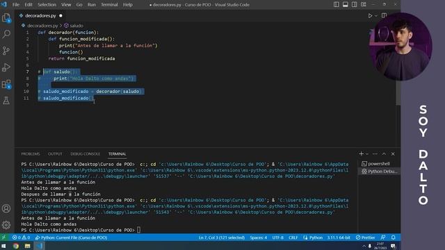Viewport: 445px width, 250px height.
Task: Open Source Control view
Action: click(6, 51)
